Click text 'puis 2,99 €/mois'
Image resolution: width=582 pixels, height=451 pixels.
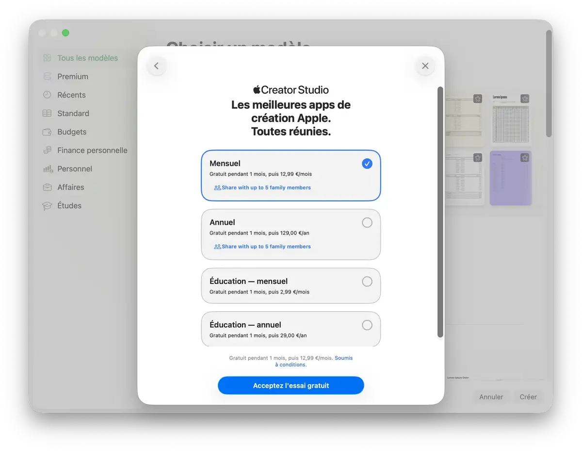tap(288, 292)
